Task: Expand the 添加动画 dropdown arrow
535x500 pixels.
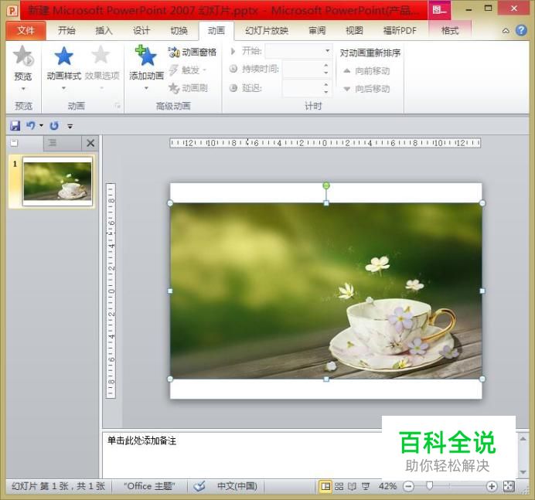Action: (x=146, y=88)
